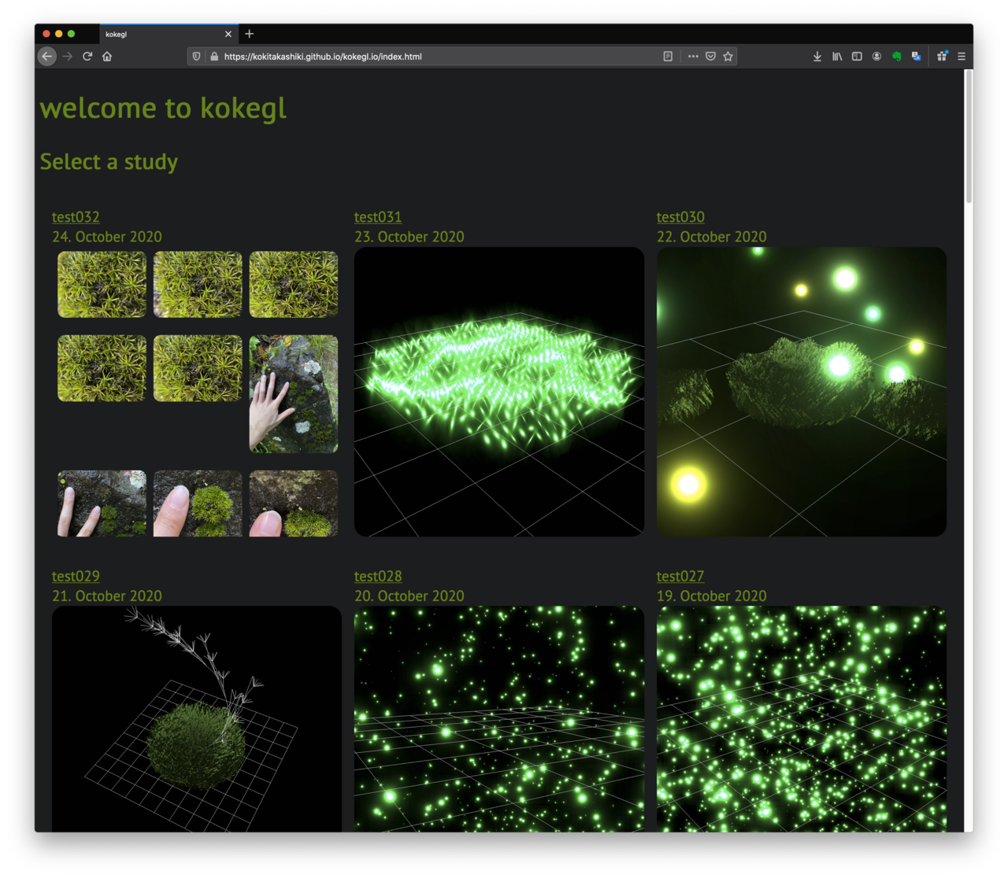Image resolution: width=1008 pixels, height=878 pixels.
Task: Open the Firefox hamburger menu
Action: [x=962, y=57]
